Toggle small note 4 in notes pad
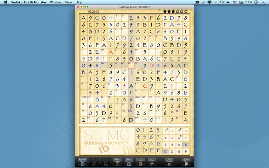 click(x=165, y=138)
